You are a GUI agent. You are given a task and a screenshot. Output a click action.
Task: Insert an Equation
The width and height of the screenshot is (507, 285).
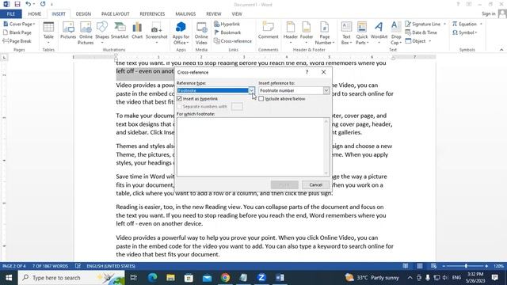(x=467, y=24)
